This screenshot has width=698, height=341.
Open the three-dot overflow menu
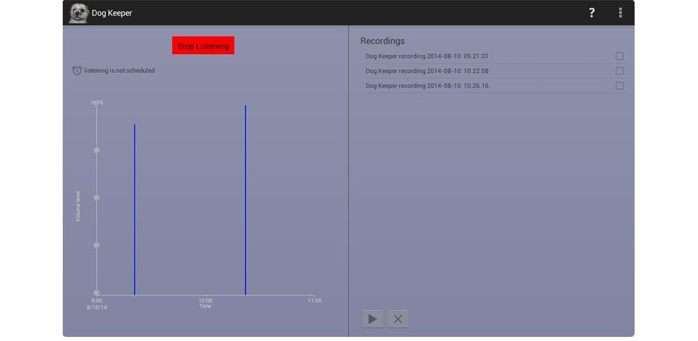(620, 13)
